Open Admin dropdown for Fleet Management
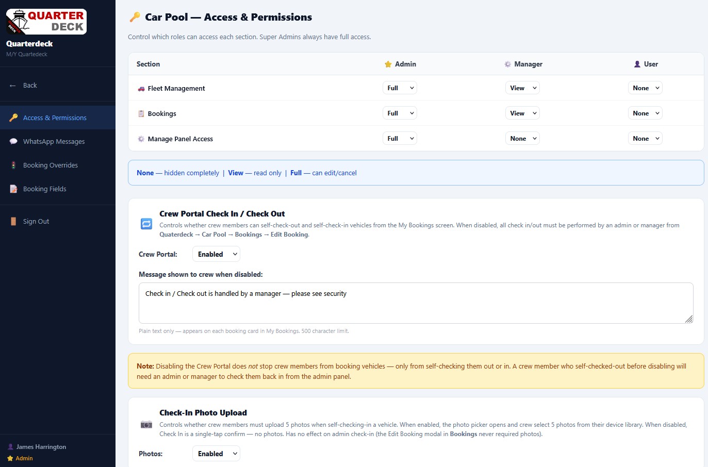Image resolution: width=708 pixels, height=467 pixels. 400,88
